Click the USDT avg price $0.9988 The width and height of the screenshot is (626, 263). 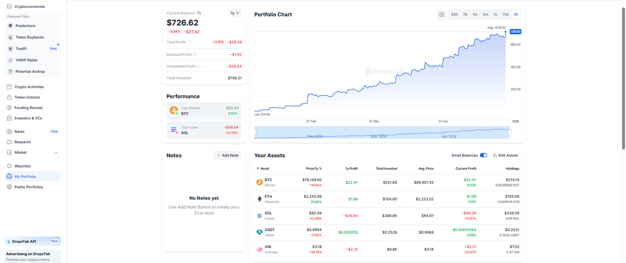(426, 232)
